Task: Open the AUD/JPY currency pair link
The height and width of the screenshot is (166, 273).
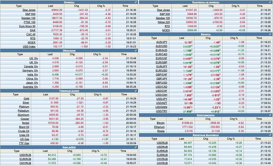Action: tap(161, 42)
